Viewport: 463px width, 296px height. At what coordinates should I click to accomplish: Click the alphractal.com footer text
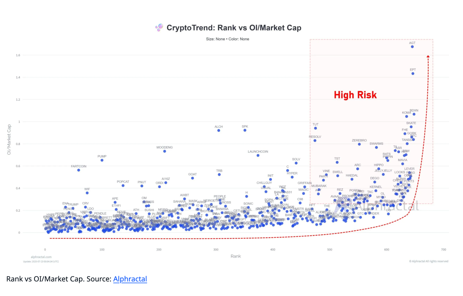[x=41, y=257]
